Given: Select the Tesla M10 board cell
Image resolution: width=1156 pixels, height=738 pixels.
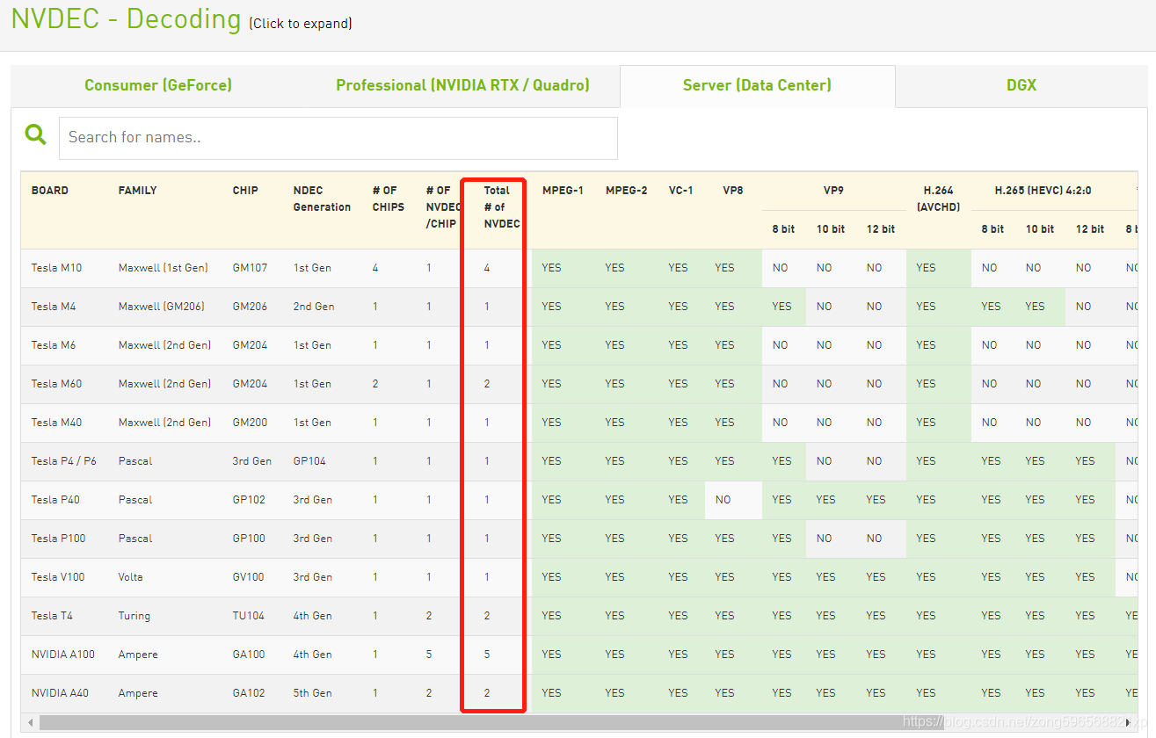Looking at the screenshot, I should (56, 268).
